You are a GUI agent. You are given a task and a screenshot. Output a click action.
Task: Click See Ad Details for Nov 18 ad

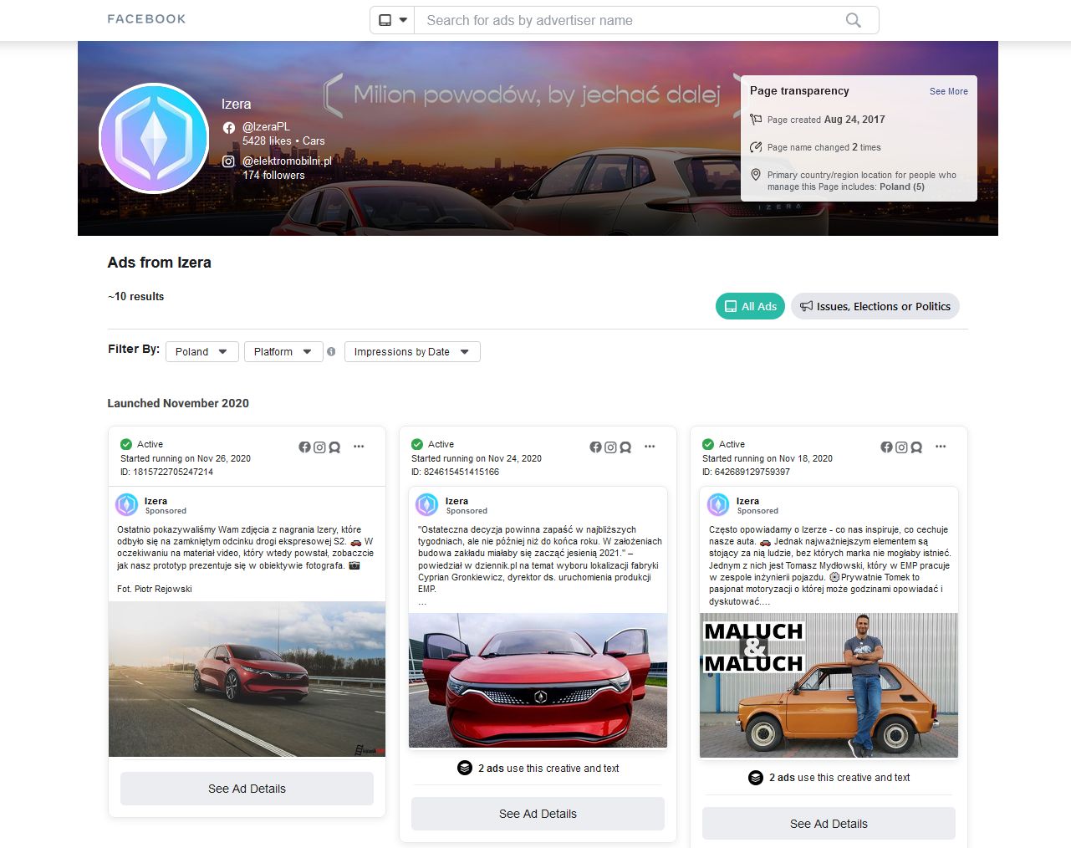click(829, 824)
